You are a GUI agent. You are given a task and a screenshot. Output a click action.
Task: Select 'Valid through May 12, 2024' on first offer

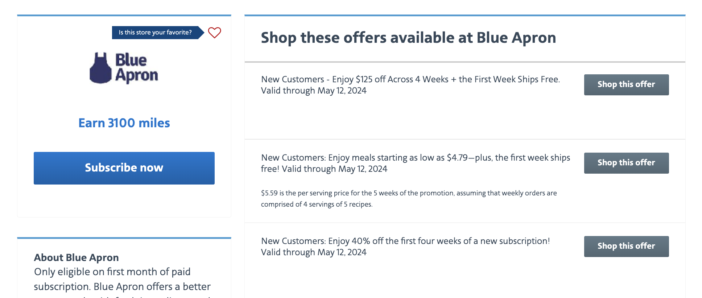pyautogui.click(x=313, y=91)
